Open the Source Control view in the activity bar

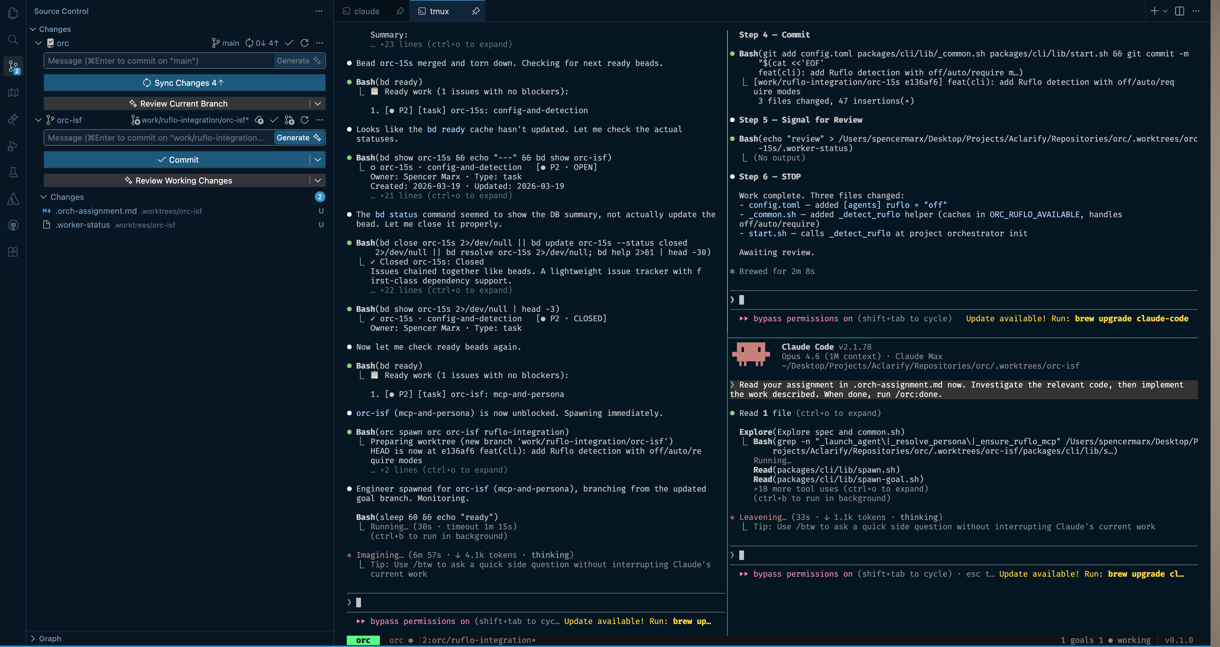(x=13, y=66)
